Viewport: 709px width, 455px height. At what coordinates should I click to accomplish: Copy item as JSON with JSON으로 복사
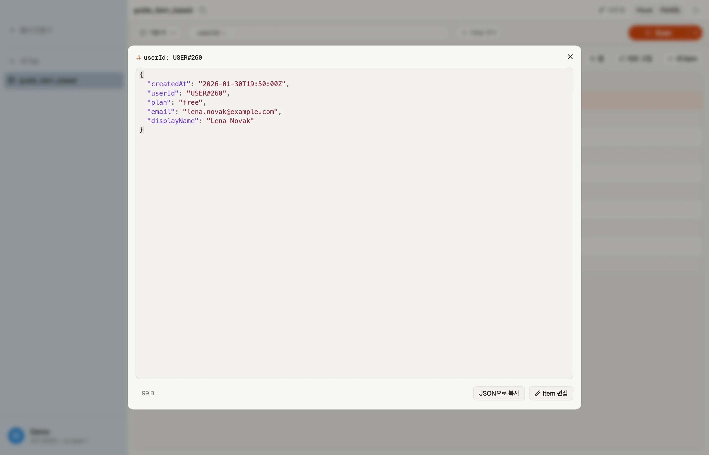coord(499,393)
